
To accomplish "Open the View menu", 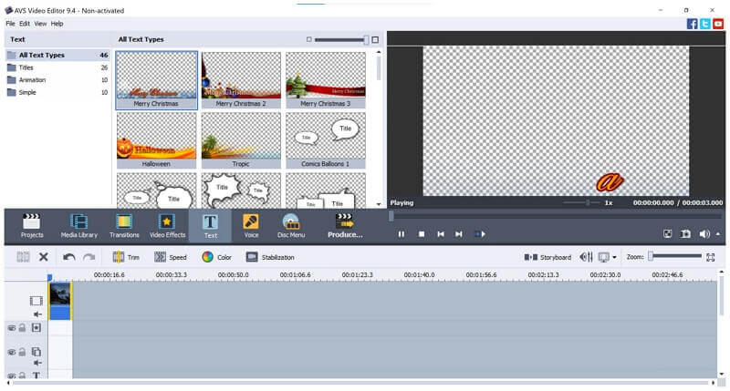I will (40, 24).
